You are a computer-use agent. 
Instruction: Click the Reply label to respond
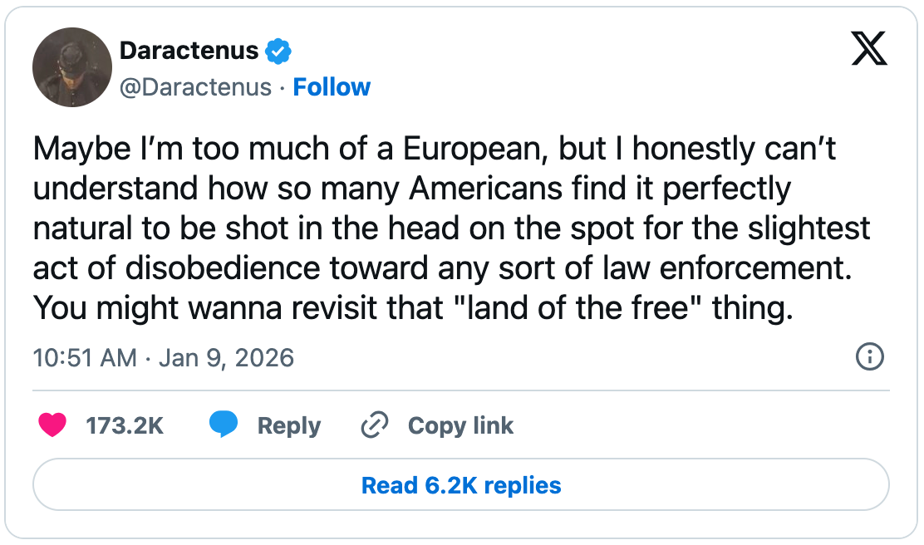click(288, 425)
